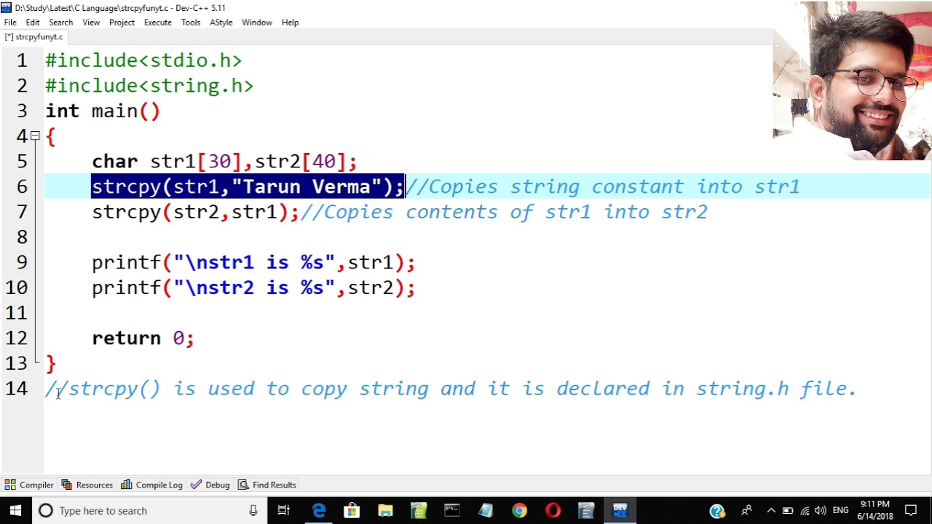932x524 pixels.
Task: Check battery status icon
Action: [x=788, y=511]
